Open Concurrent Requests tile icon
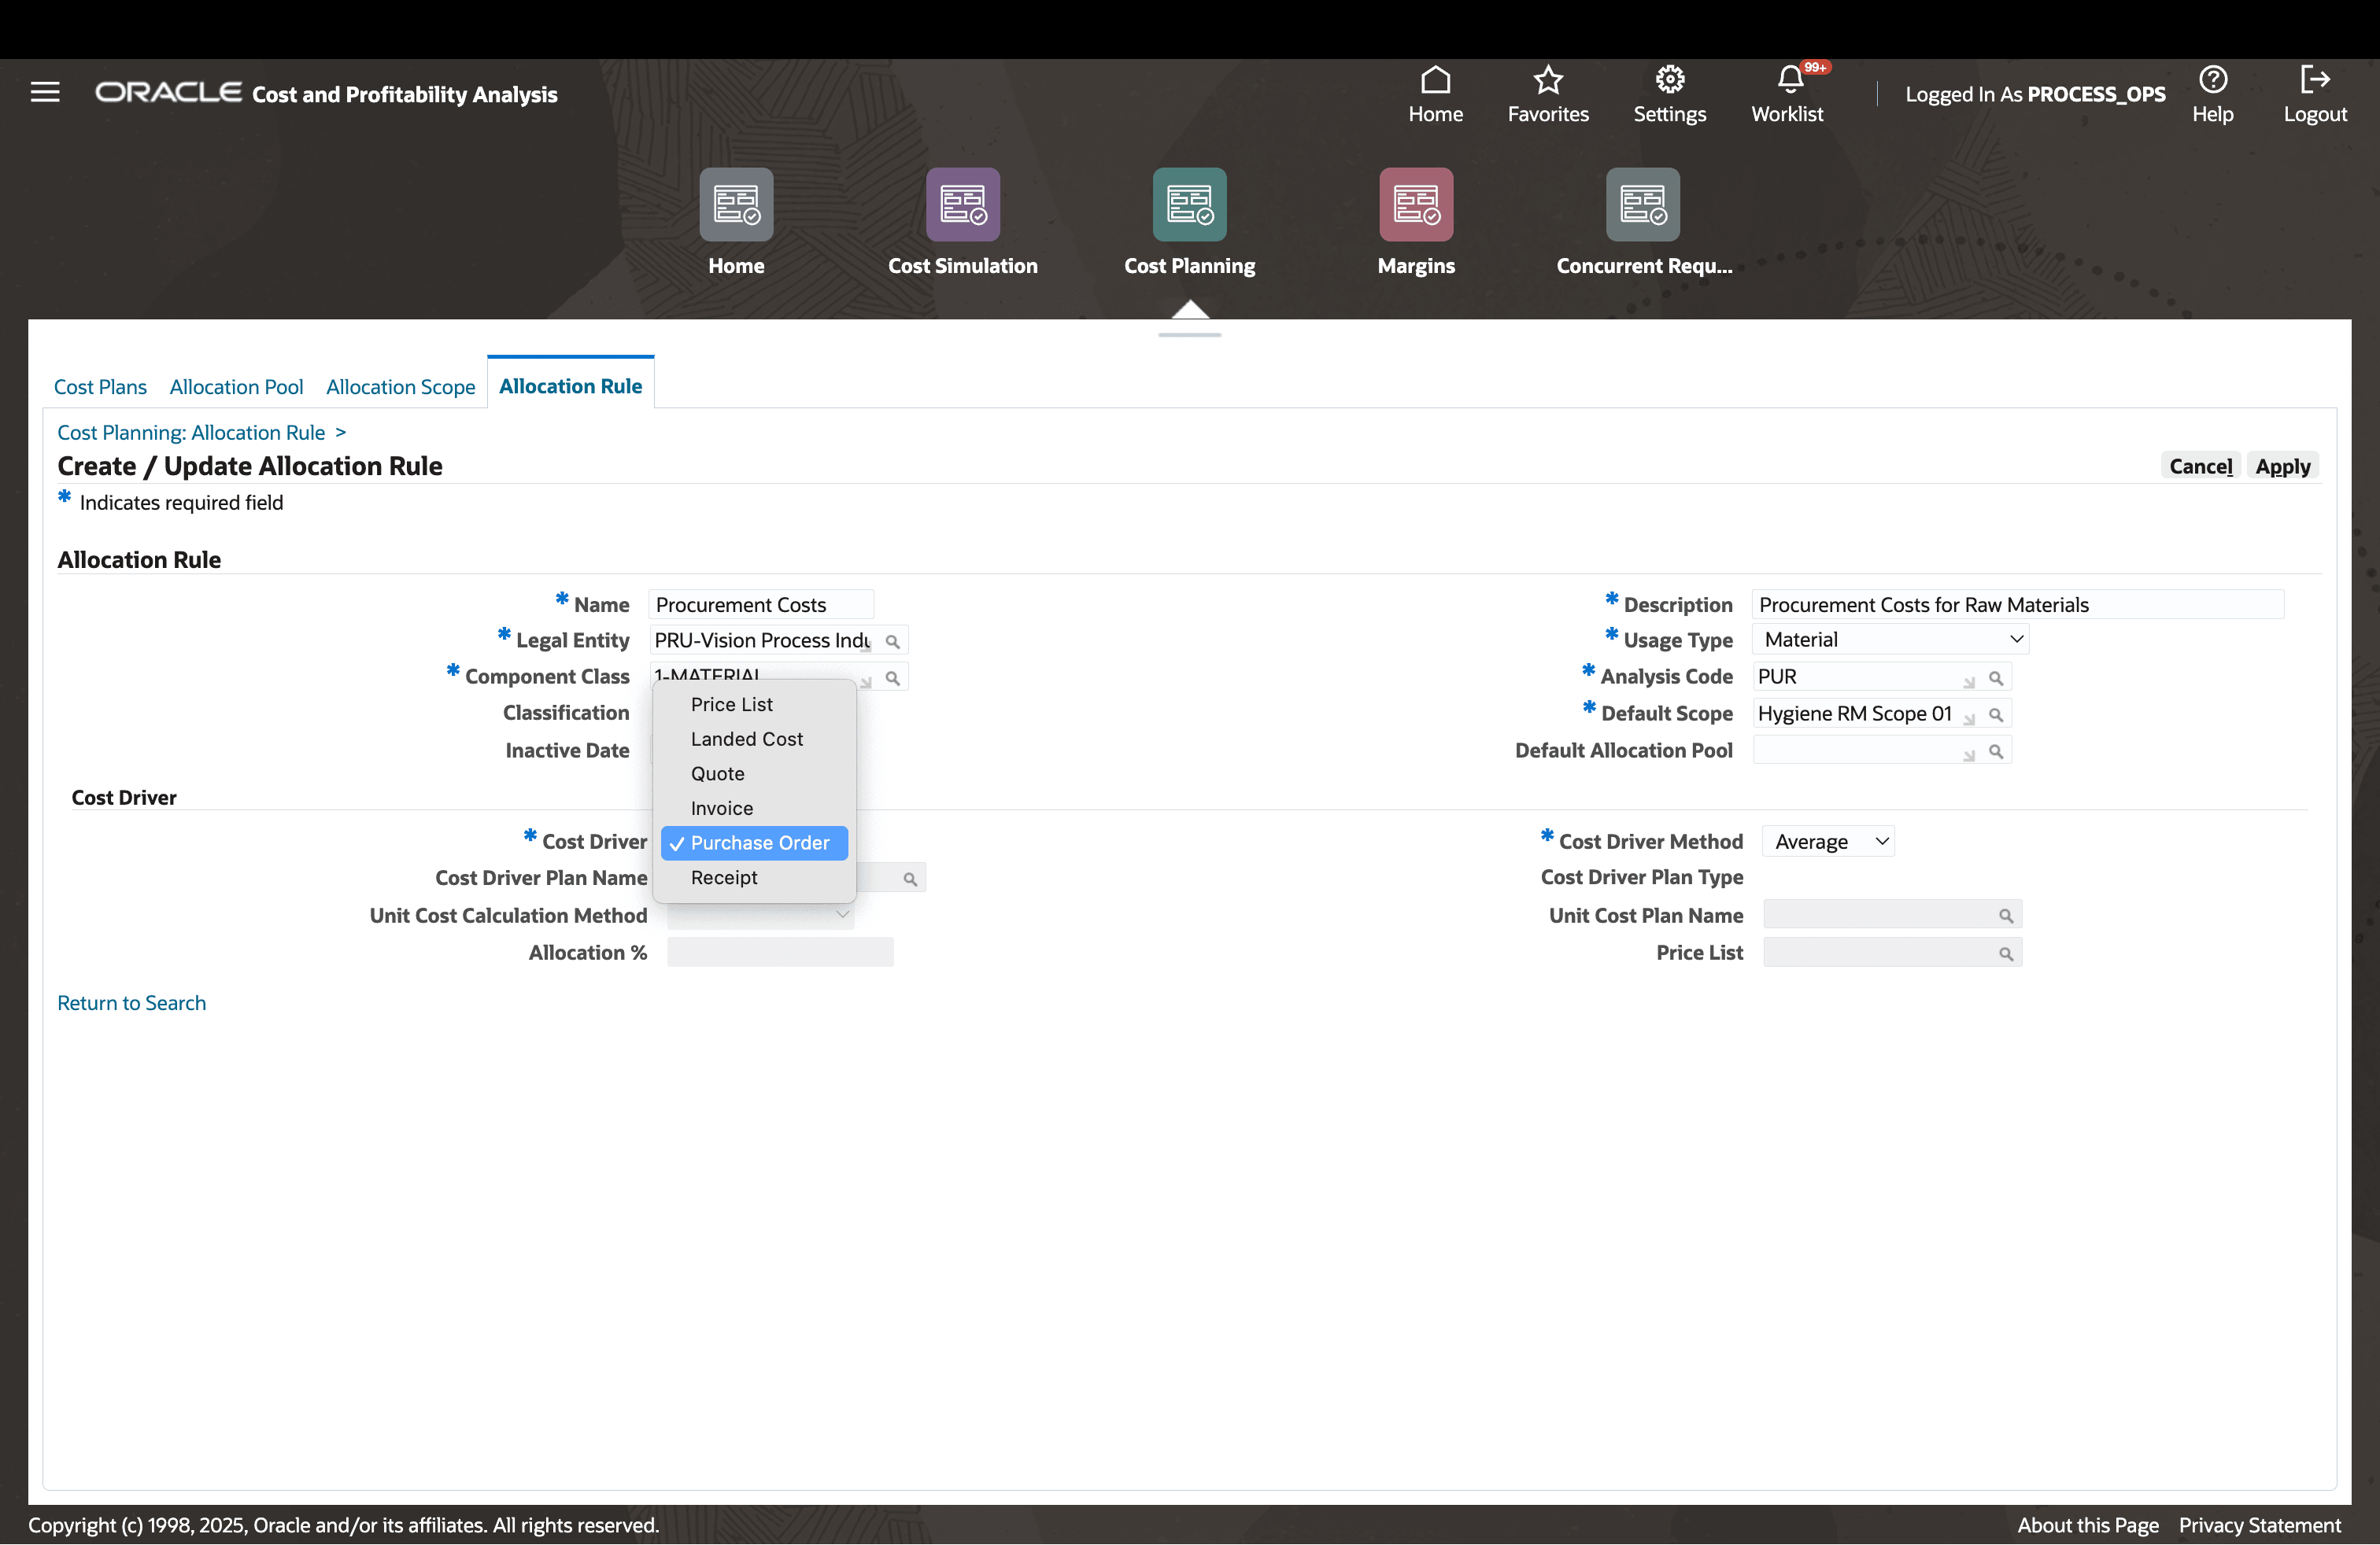Screen dimensions: 2380x1545 tap(1642, 204)
